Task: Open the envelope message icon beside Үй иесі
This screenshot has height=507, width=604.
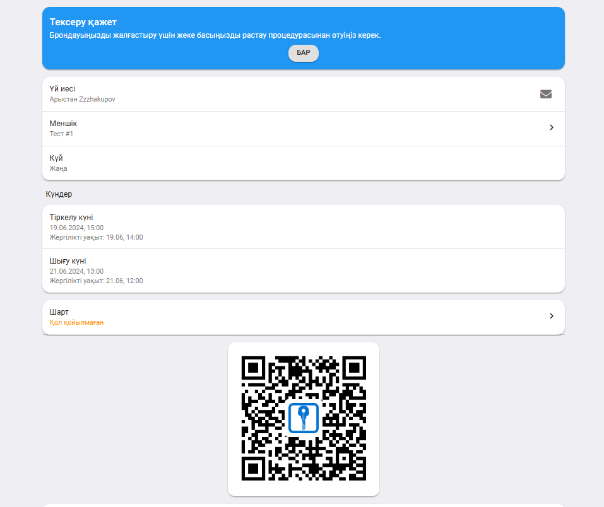Action: [545, 94]
